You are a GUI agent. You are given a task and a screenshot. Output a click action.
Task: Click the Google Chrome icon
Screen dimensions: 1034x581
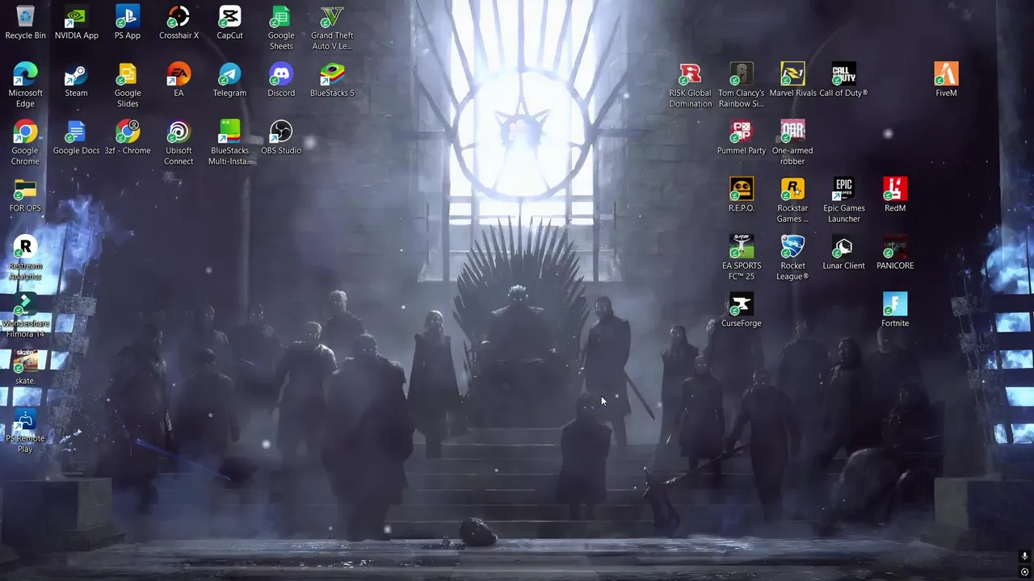point(25,132)
